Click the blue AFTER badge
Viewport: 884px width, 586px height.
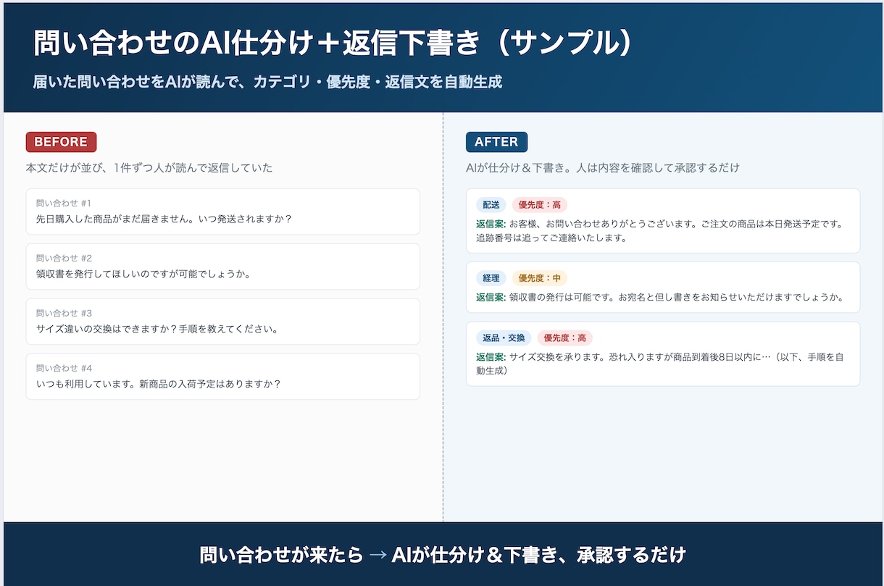(496, 142)
